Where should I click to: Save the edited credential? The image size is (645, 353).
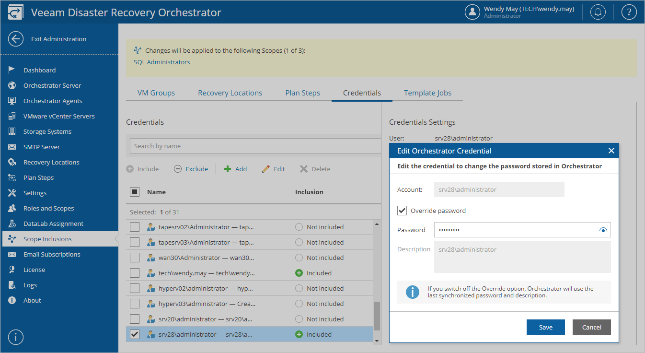(x=545, y=327)
